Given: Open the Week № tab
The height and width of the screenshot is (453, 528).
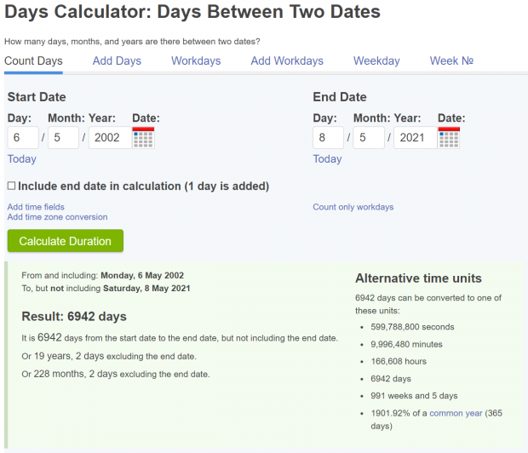Looking at the screenshot, I should pos(451,61).
